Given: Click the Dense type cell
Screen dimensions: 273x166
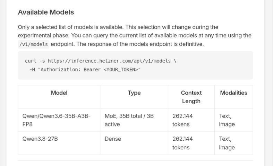Looking at the screenshot, I should pos(134,143).
